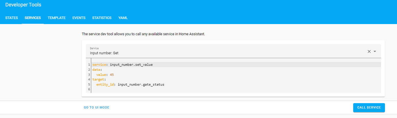
Task: Click the Developer Tools page title
Action: coord(23,5)
